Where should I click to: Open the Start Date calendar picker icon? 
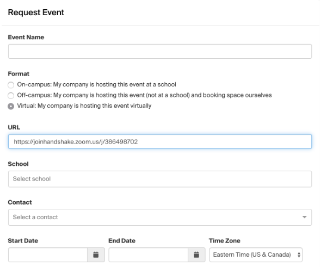coord(96,254)
